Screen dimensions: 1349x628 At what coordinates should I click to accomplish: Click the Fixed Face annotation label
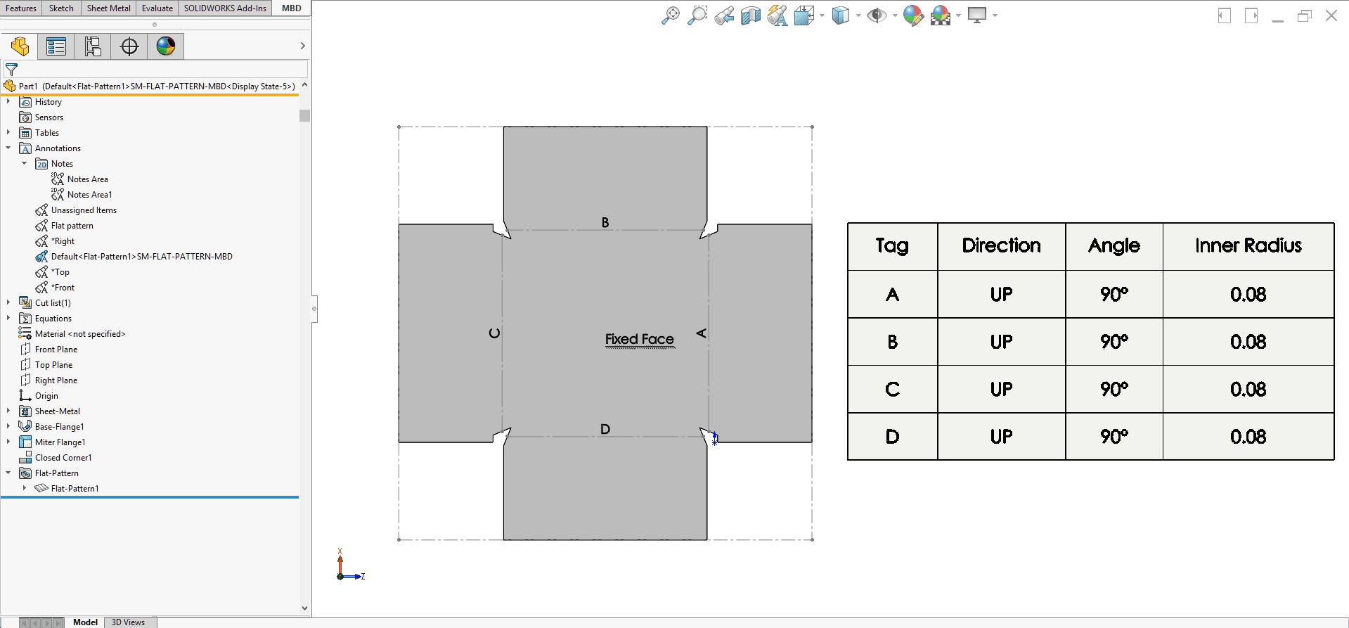click(640, 340)
